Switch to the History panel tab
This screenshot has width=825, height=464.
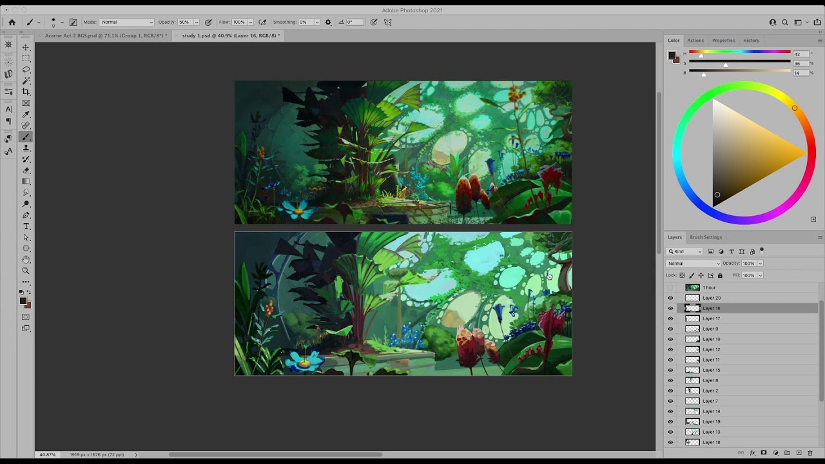(x=751, y=41)
